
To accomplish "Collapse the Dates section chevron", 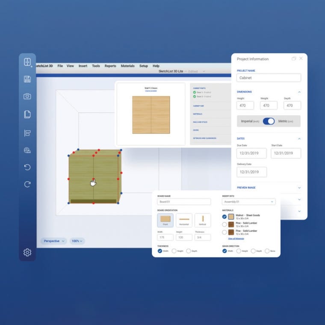I will (299, 139).
